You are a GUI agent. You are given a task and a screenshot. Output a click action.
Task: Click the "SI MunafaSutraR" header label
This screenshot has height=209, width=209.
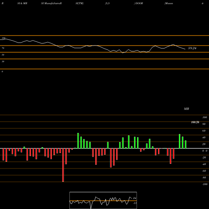(x=51, y=3)
